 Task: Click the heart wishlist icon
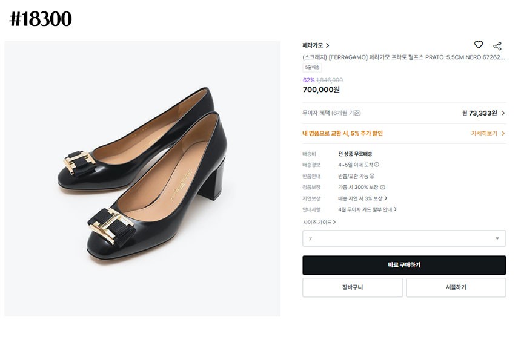click(x=479, y=45)
